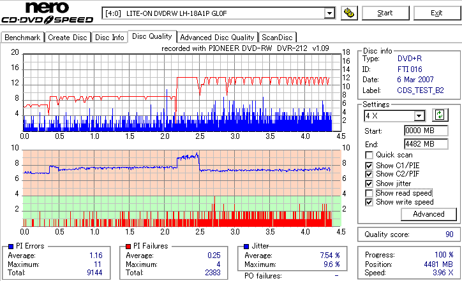The width and height of the screenshot is (462, 281).
Task: Uncheck Show C1/PIE option
Action: [x=369, y=166]
